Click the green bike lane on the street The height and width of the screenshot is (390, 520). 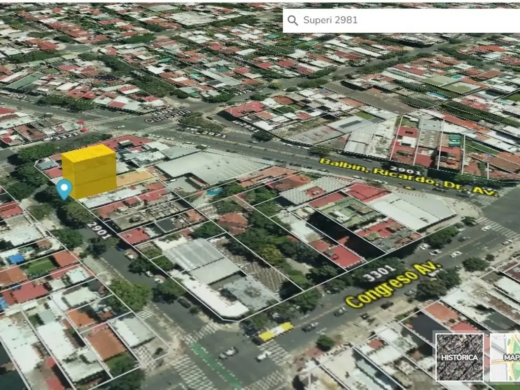(218, 366)
